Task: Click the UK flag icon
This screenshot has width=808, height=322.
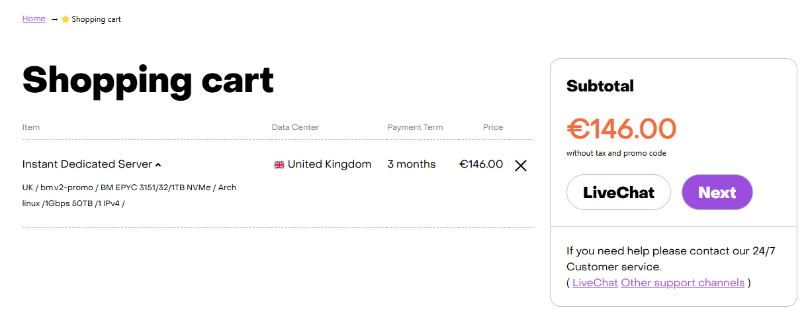Action: point(279,165)
